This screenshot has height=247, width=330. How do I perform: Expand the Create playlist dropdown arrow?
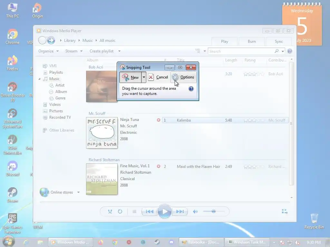(x=119, y=51)
